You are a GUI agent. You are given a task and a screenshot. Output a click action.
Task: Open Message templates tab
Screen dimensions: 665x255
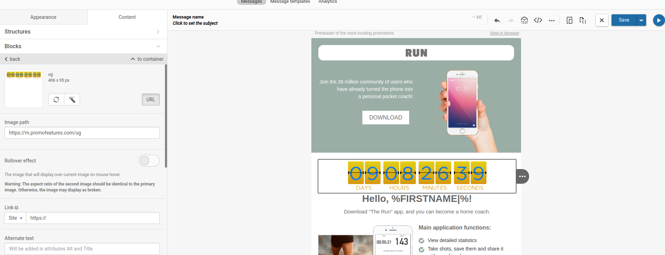point(290,2)
